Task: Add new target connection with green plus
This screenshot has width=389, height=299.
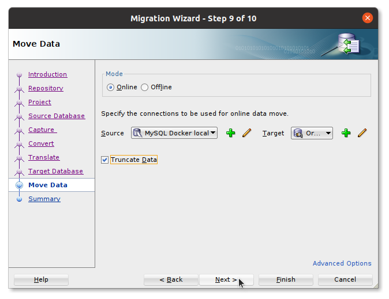Action: click(x=346, y=133)
